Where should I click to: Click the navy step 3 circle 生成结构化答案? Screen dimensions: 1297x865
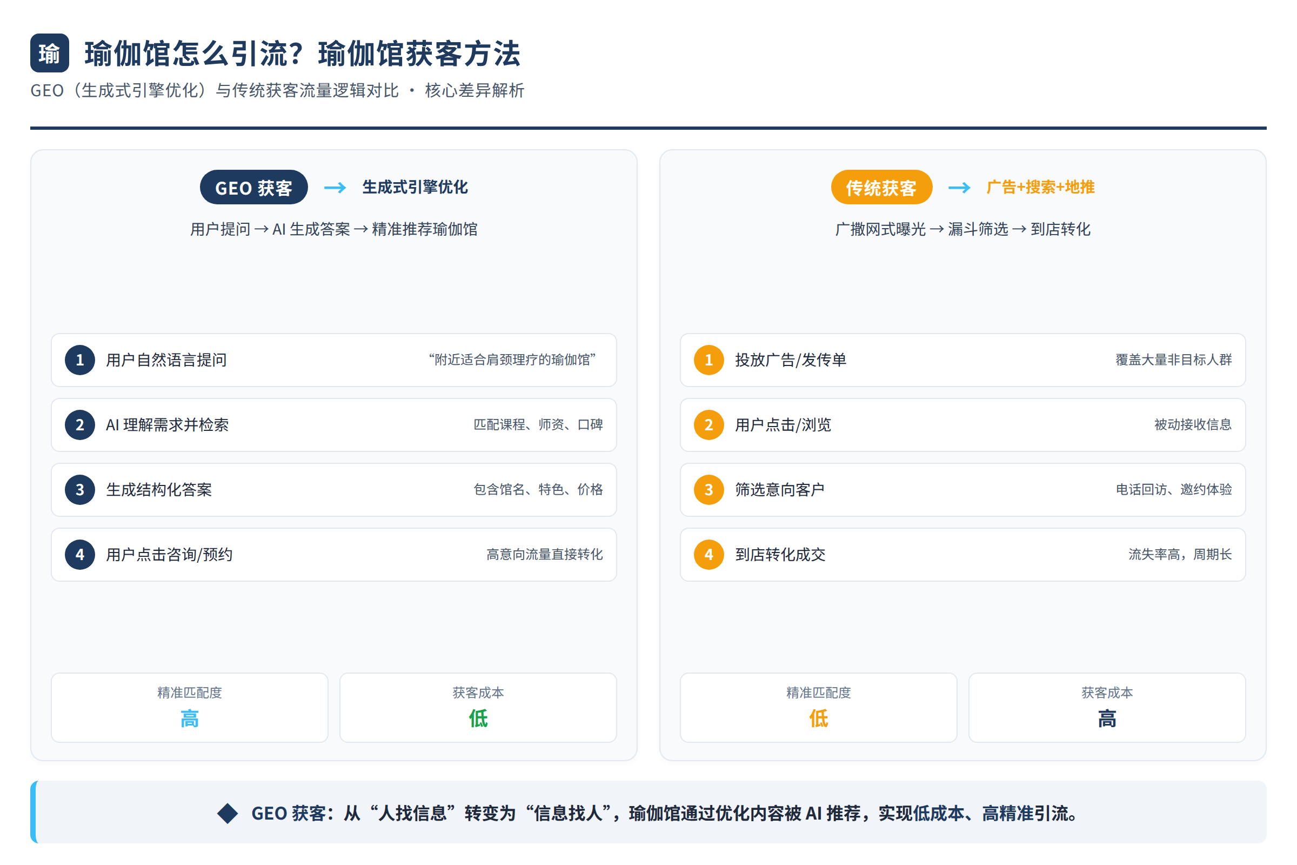[80, 490]
